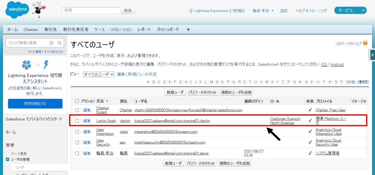Open the すべてのユーザ view dropdown
375x175 pixels.
(99, 74)
